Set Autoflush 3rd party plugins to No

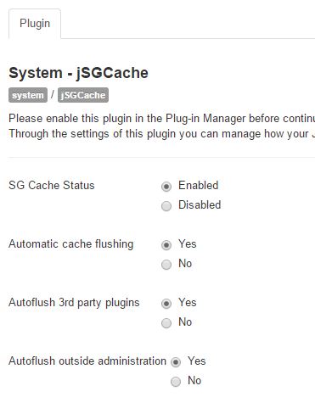[x=166, y=323]
